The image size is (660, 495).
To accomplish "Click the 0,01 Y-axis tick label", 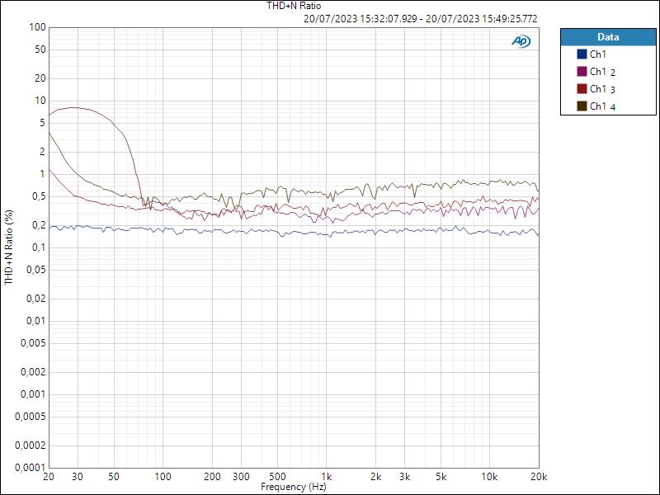I will [x=35, y=321].
